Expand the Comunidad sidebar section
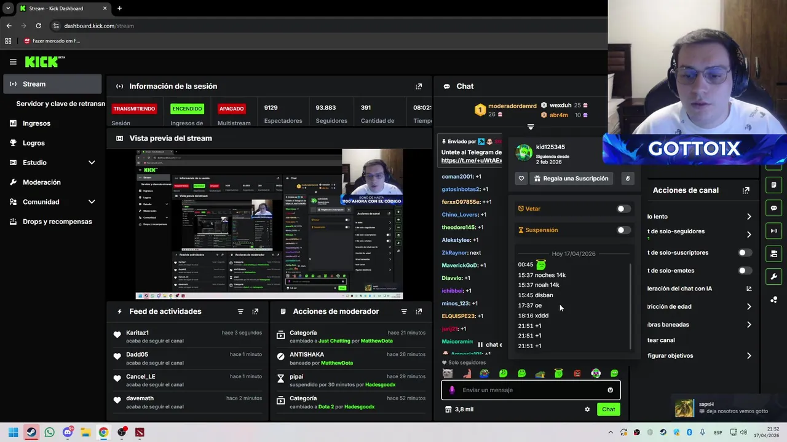The image size is (787, 442). click(92, 202)
